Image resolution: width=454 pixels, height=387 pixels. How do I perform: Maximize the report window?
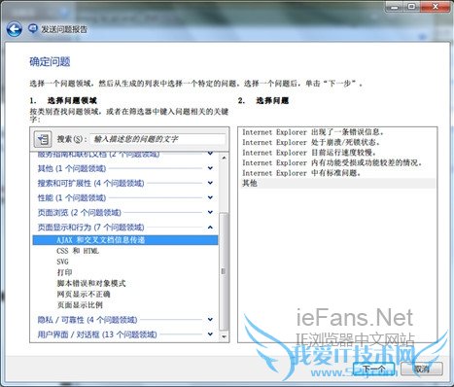411,7
